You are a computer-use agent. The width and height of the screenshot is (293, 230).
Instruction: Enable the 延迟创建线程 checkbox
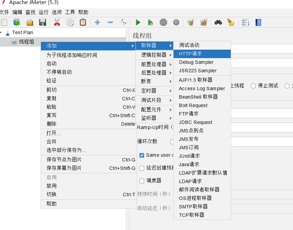[142, 168]
